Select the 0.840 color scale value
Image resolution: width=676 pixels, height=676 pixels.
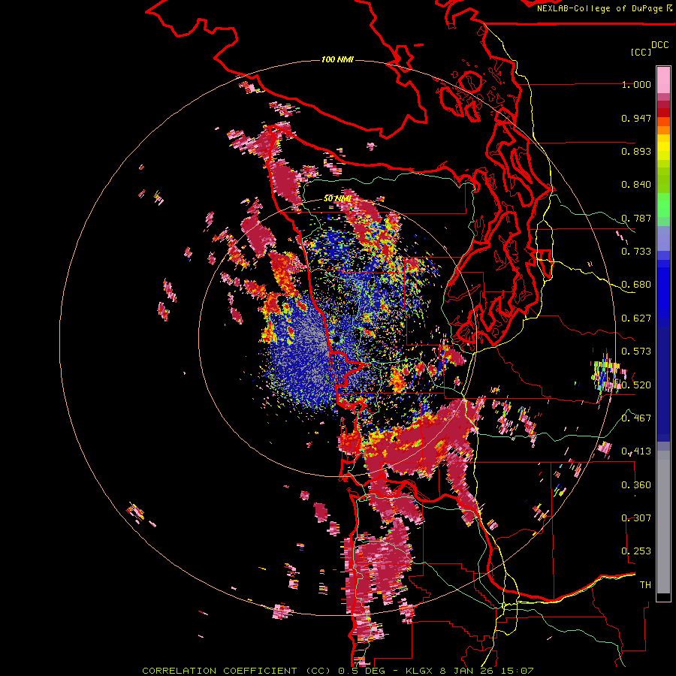click(636, 185)
